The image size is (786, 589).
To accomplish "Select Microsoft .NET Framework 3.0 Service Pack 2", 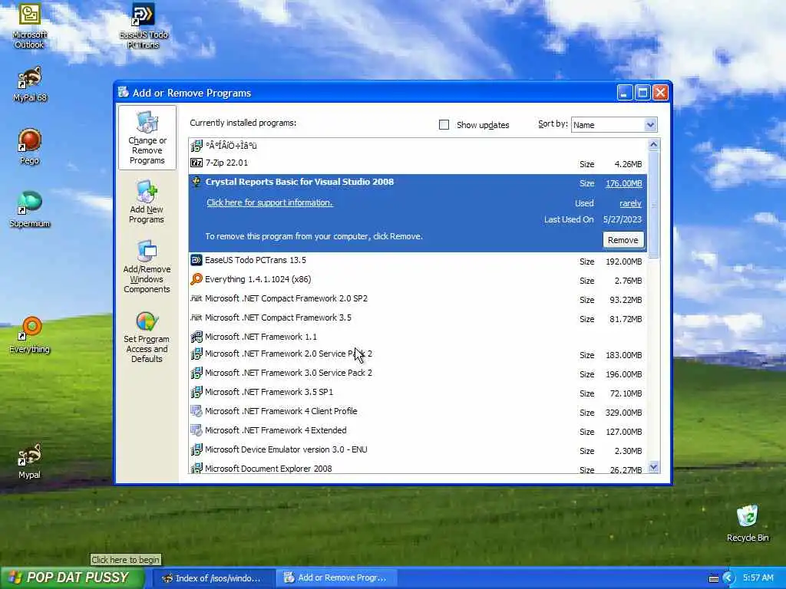I will [x=418, y=373].
